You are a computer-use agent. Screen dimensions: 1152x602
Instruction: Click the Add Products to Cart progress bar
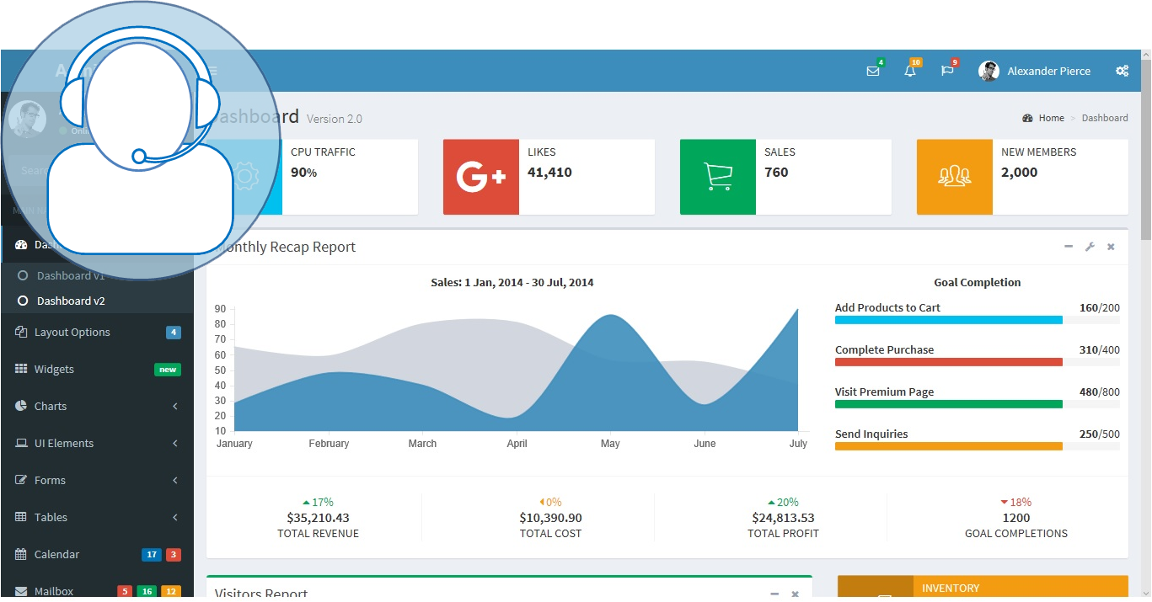(948, 320)
